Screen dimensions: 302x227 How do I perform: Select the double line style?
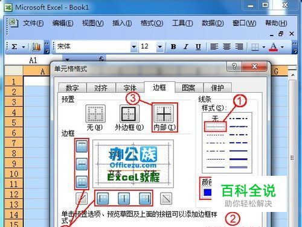point(239,167)
